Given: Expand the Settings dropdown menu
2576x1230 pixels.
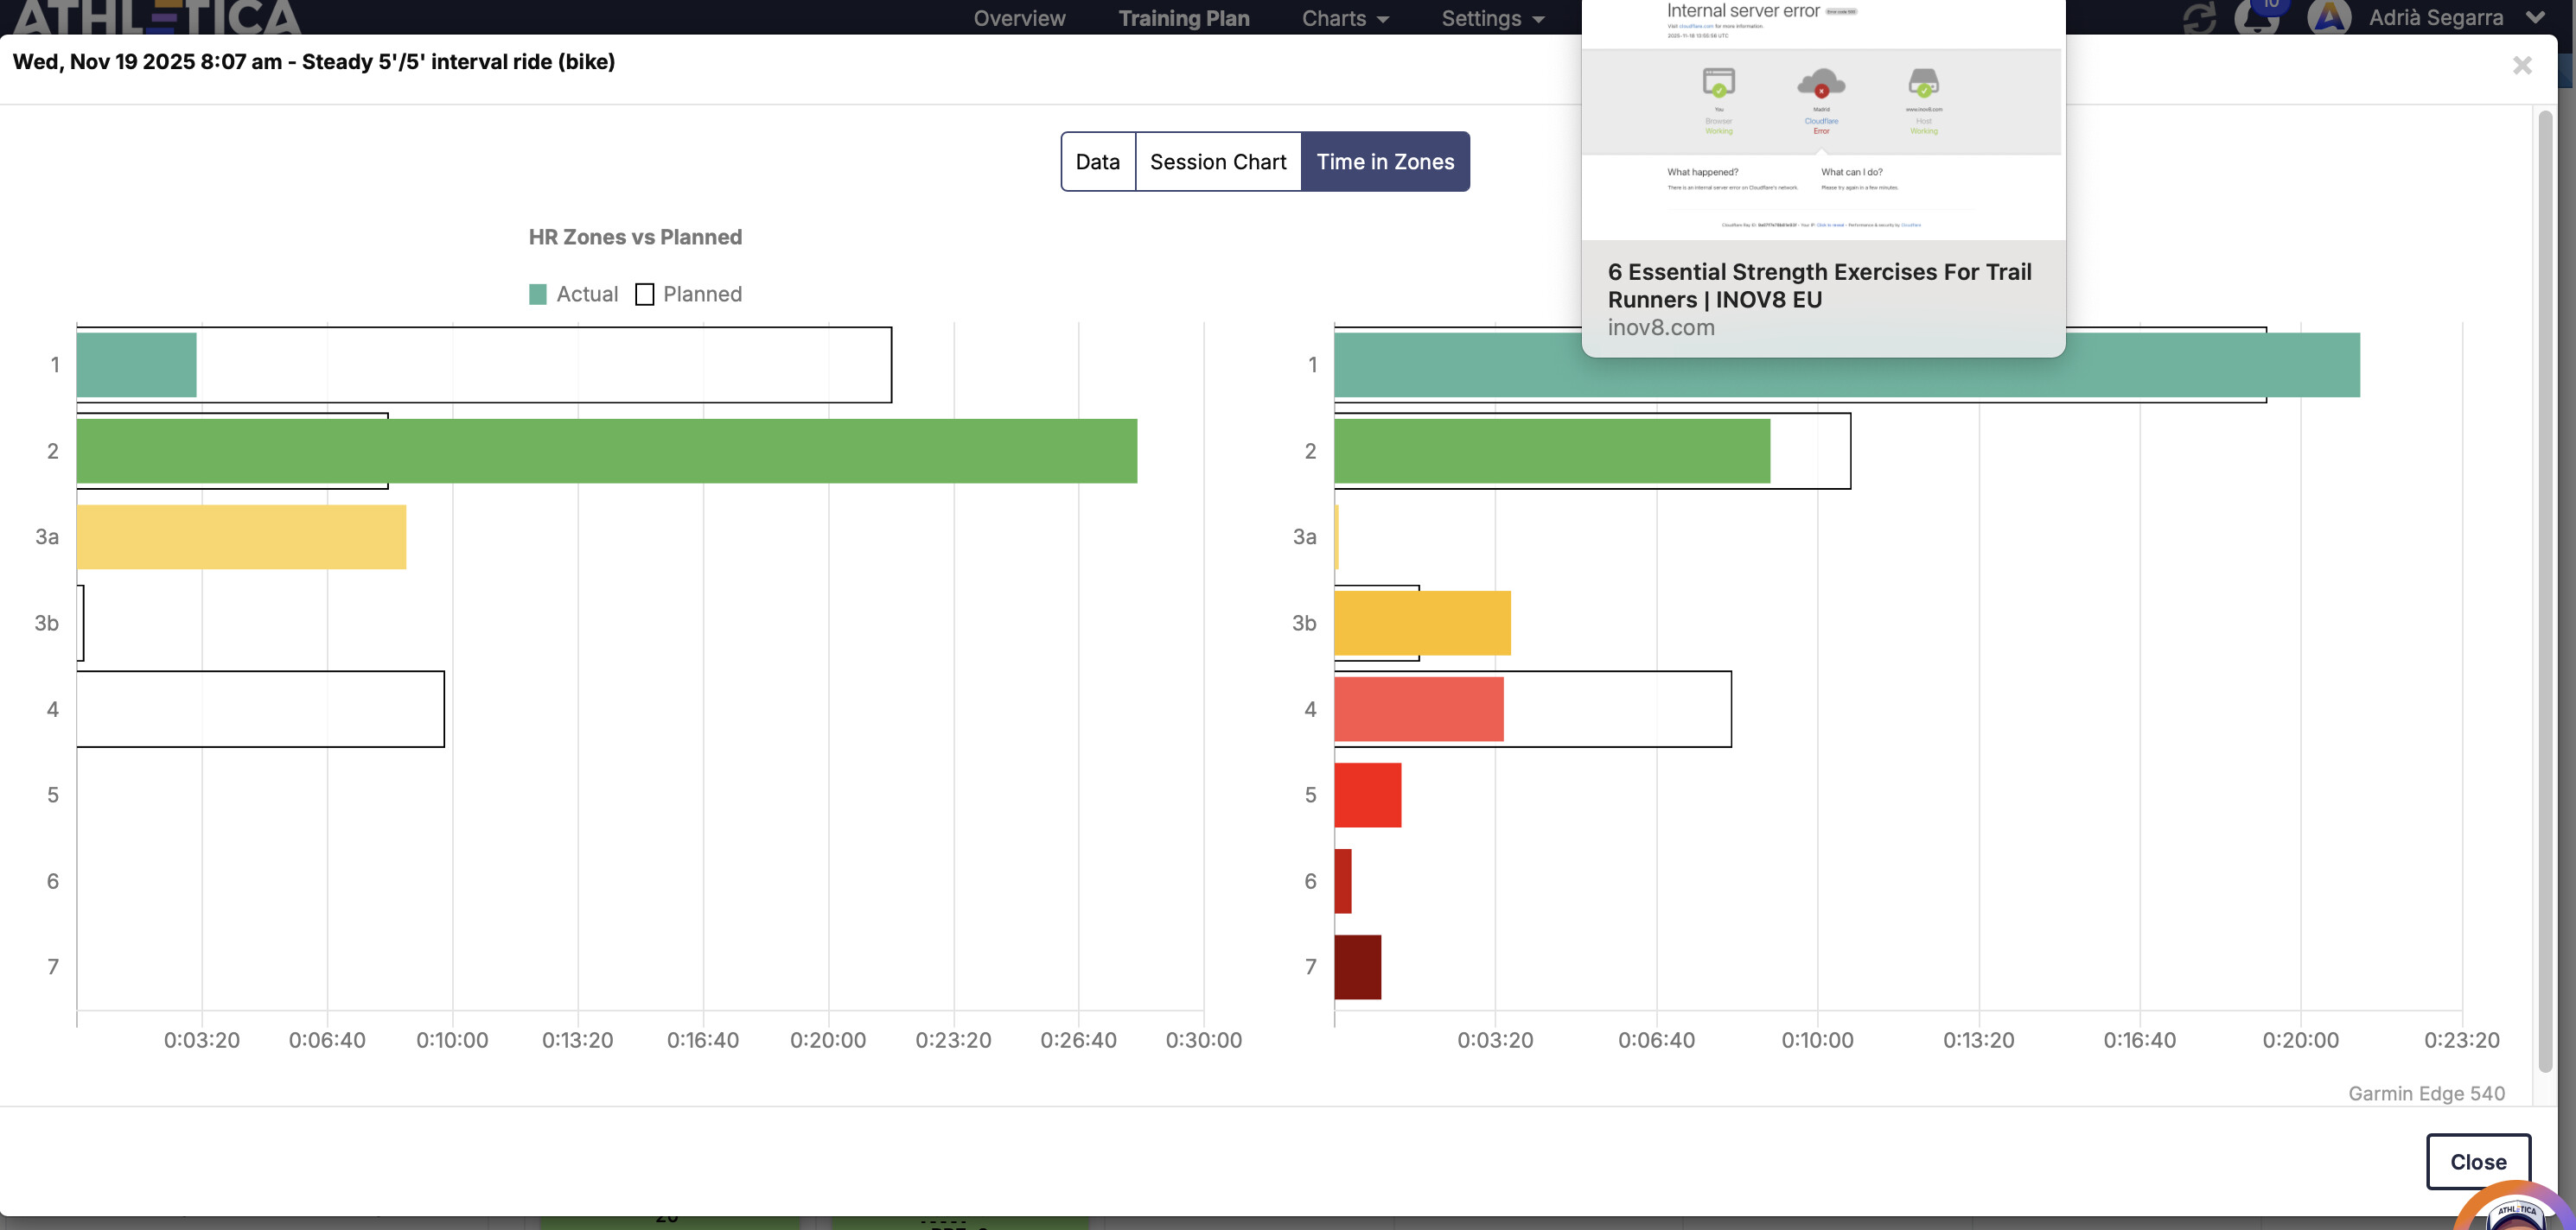Looking at the screenshot, I should pos(1492,18).
